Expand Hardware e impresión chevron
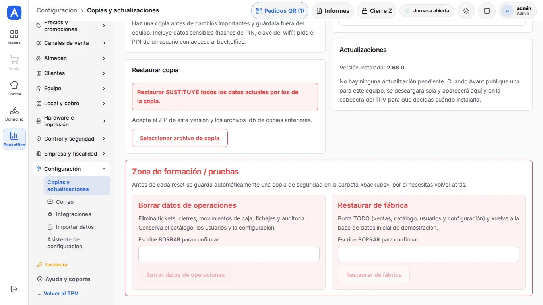Viewport: 543px width, 305px height. click(104, 121)
